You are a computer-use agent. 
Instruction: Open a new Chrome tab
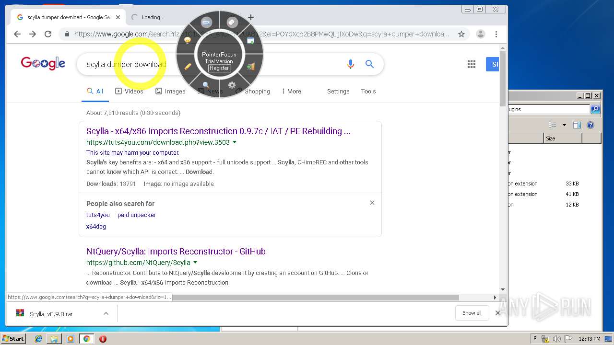pyautogui.click(x=250, y=17)
